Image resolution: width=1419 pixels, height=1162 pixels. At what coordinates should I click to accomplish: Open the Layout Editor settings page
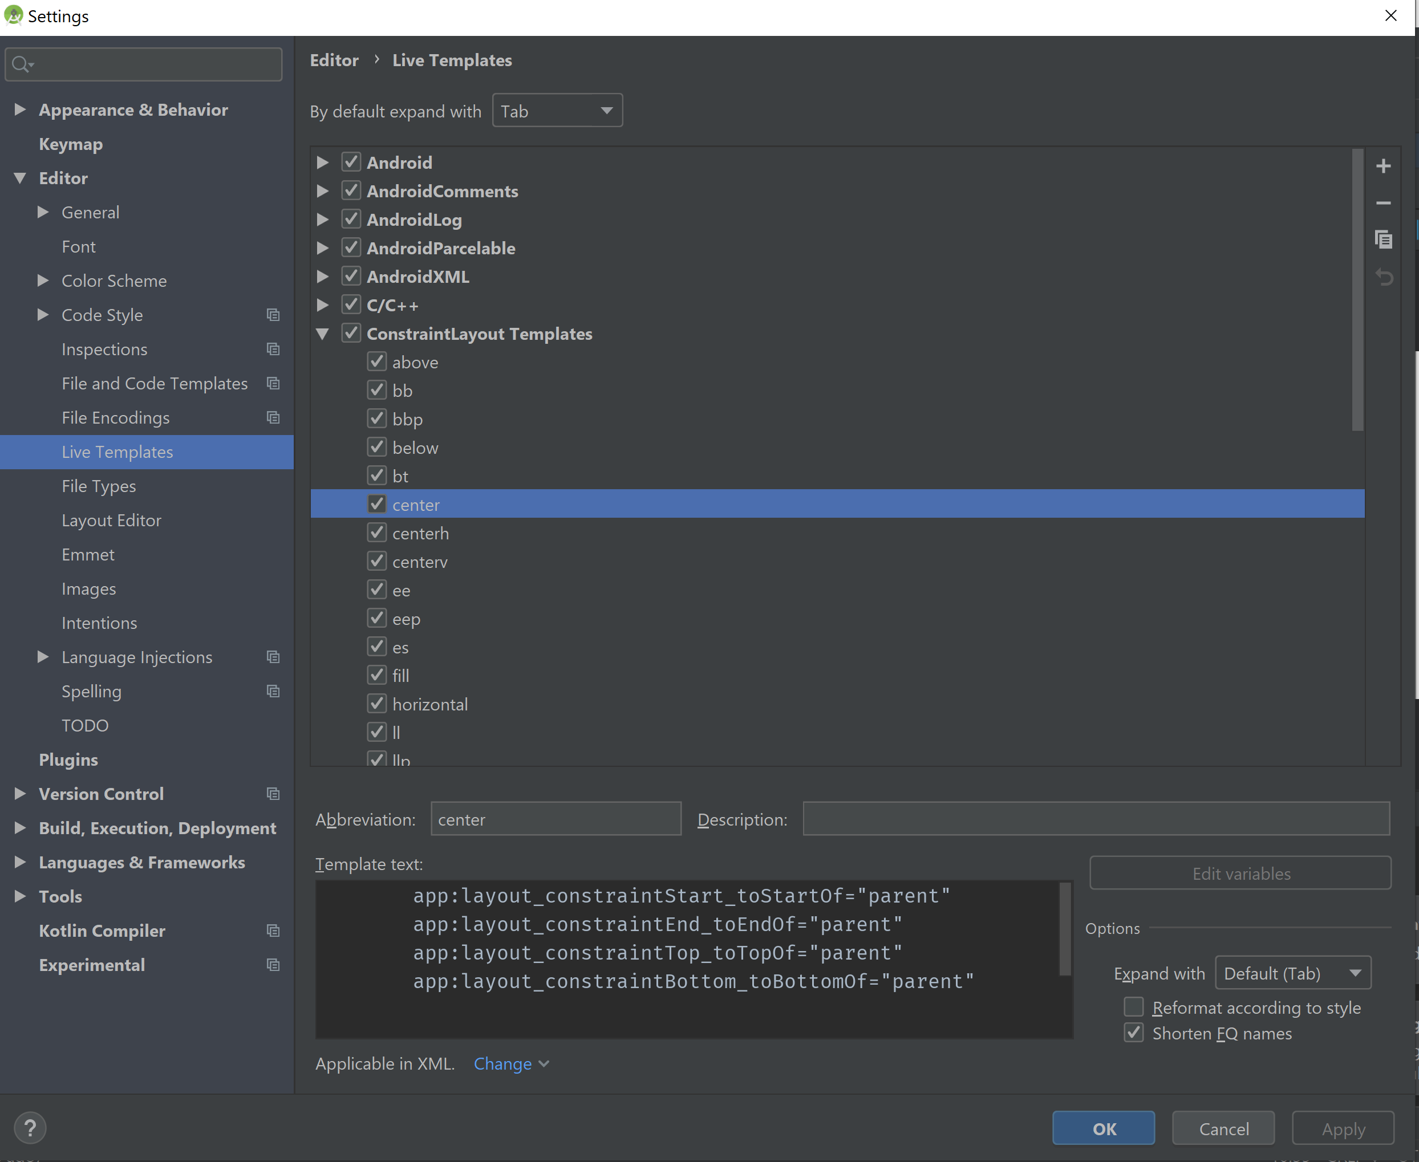click(x=111, y=520)
